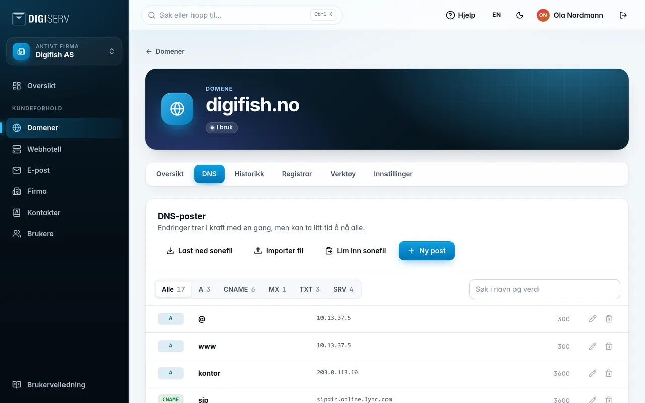Filter records by Alle
645x403 pixels.
point(173,289)
